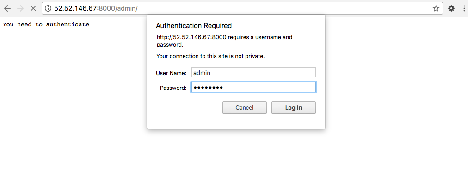This screenshot has height=181, width=468.
Task: Click the "Password:" label
Action: tap(173, 88)
